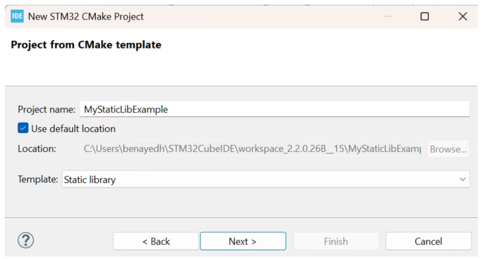Click the 'Template:' label

38,179
